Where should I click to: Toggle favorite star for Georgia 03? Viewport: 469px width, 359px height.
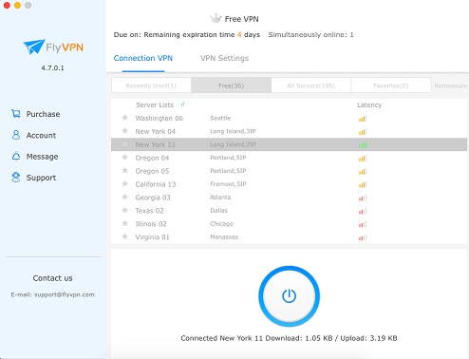tap(125, 197)
